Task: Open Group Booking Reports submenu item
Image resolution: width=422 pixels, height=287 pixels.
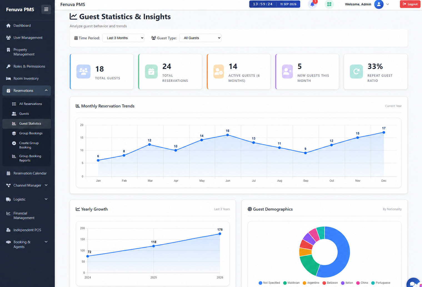Action: click(x=27, y=158)
